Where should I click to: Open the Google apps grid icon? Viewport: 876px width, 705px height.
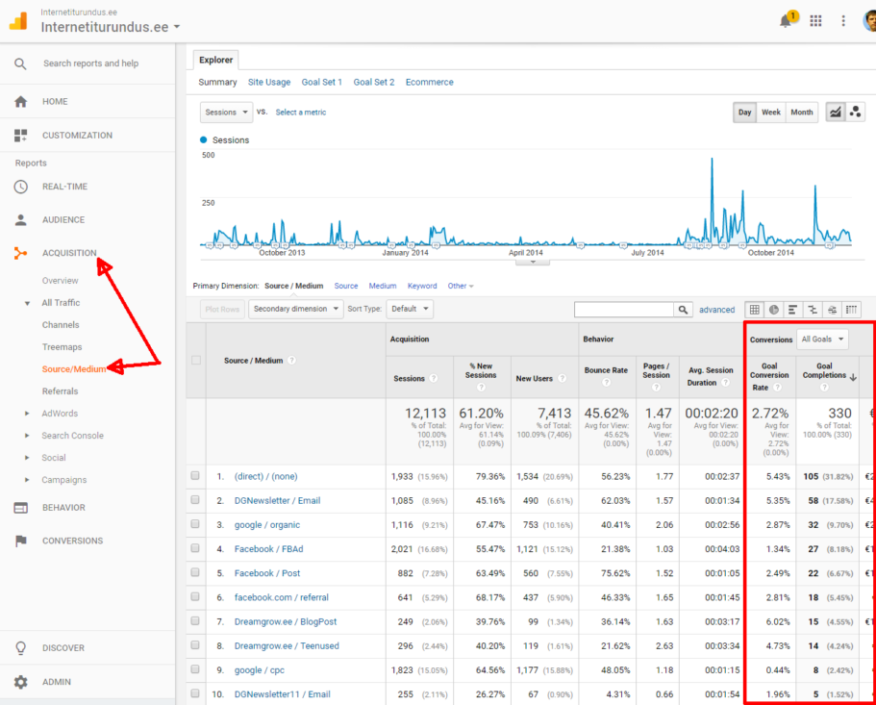813,20
